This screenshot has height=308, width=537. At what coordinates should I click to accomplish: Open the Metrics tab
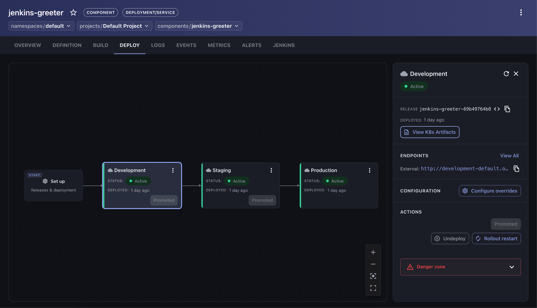point(219,45)
